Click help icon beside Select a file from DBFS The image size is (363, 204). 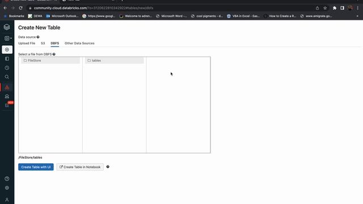coord(54,54)
